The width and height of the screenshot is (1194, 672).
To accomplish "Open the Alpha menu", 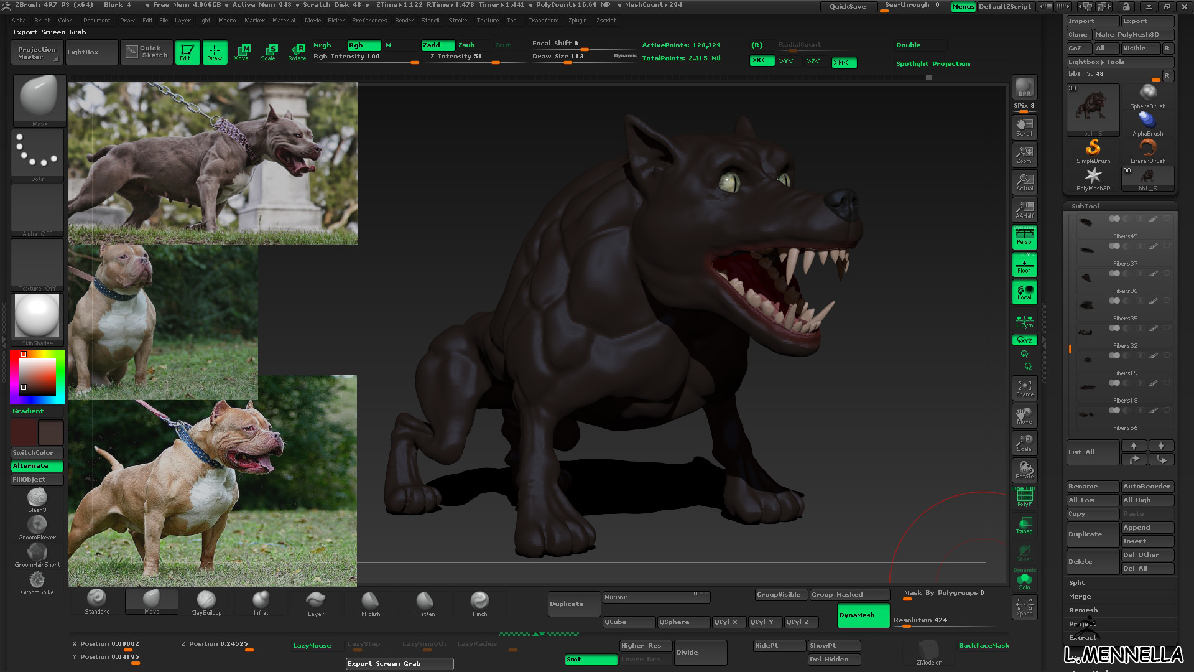I will [x=19, y=21].
